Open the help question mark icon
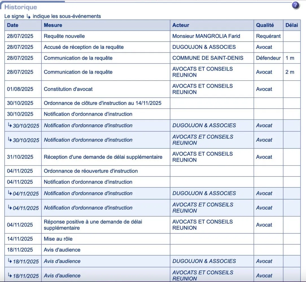306x282 pixels. click(296, 5)
